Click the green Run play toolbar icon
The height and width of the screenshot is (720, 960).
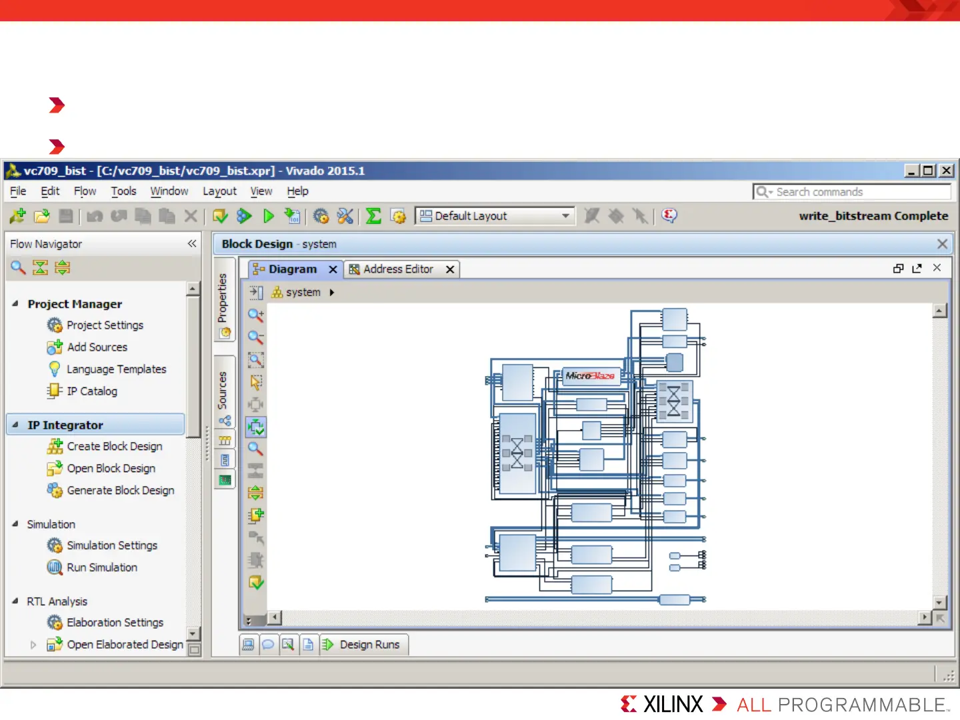point(269,216)
